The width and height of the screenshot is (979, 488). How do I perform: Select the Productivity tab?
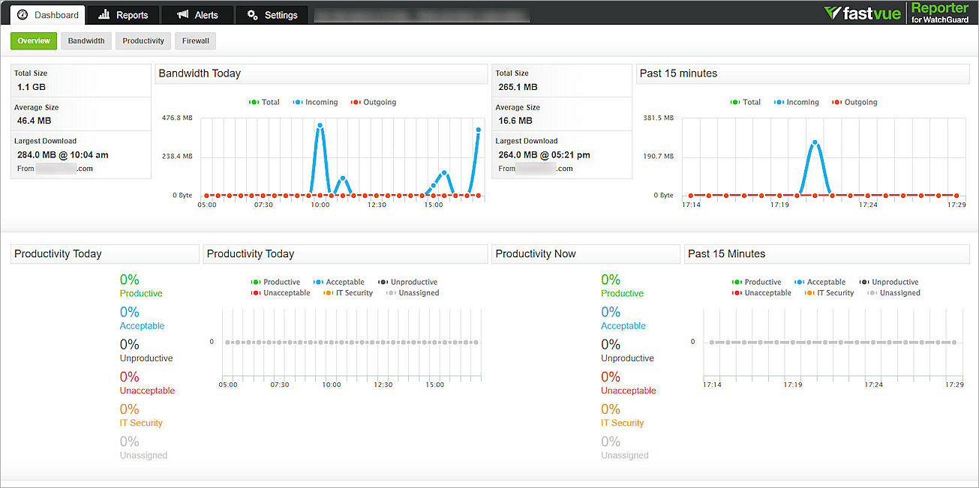143,40
